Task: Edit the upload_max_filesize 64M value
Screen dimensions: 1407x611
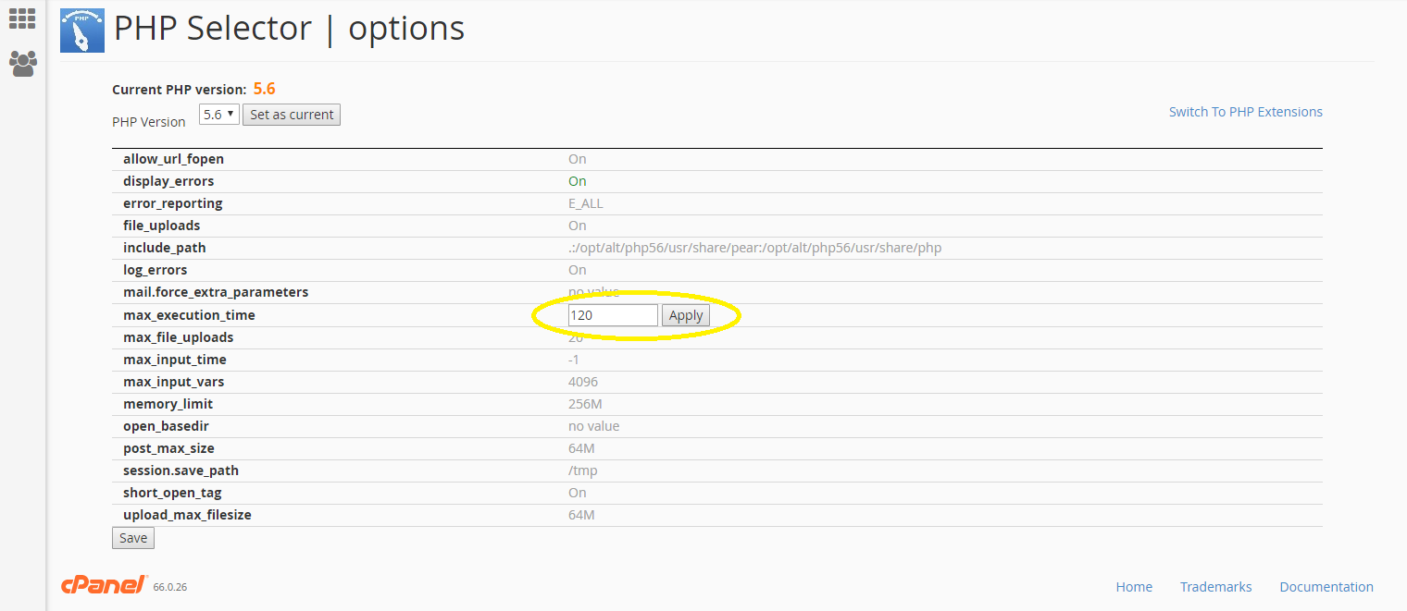Action: pos(581,515)
